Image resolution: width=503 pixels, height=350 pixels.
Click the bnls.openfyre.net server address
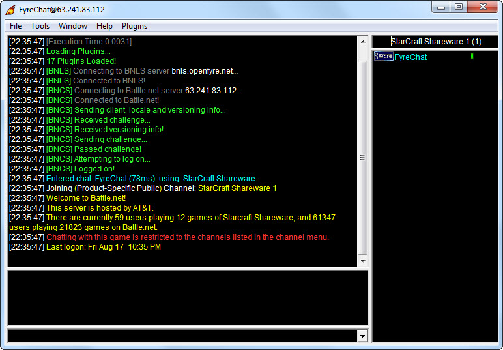pos(202,71)
